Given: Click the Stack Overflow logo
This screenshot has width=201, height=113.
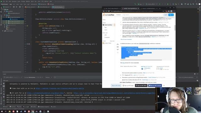Looking at the screenshot, I should tap(108, 15).
